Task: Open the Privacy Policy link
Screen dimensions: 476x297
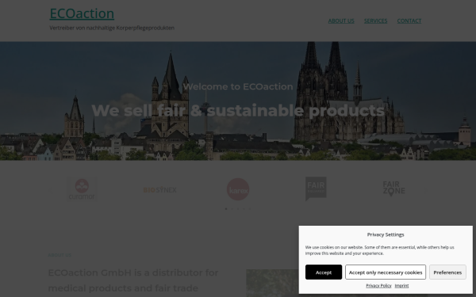Action: point(378,285)
